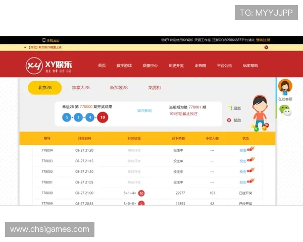The image size is (303, 242).
Task: Open the 彩票中心 menu
Action: (x=150, y=66)
